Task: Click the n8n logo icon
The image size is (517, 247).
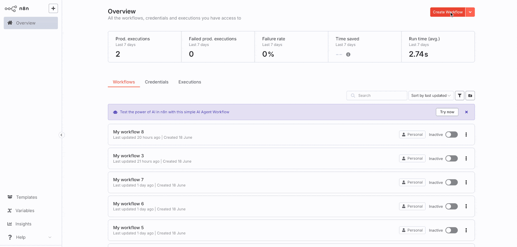Action: pos(11,9)
